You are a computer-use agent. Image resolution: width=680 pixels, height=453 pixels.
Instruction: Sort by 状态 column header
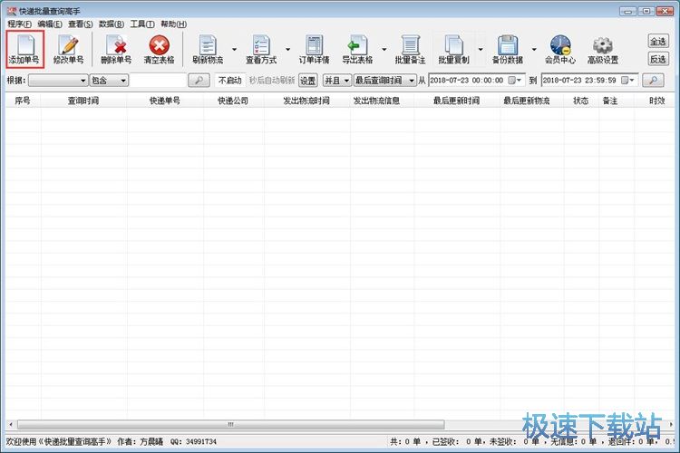point(580,101)
